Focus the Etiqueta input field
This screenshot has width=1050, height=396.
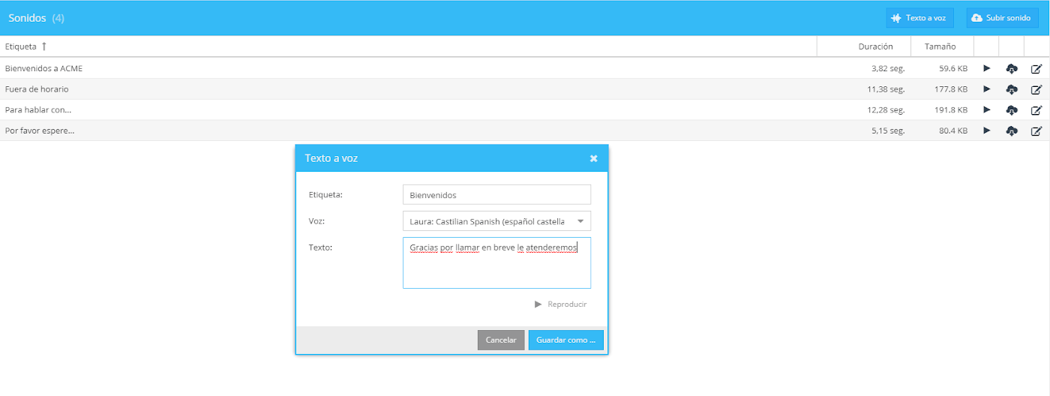(496, 195)
